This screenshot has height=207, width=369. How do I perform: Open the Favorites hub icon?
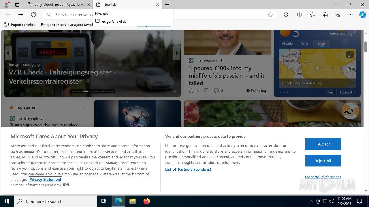coord(312,15)
